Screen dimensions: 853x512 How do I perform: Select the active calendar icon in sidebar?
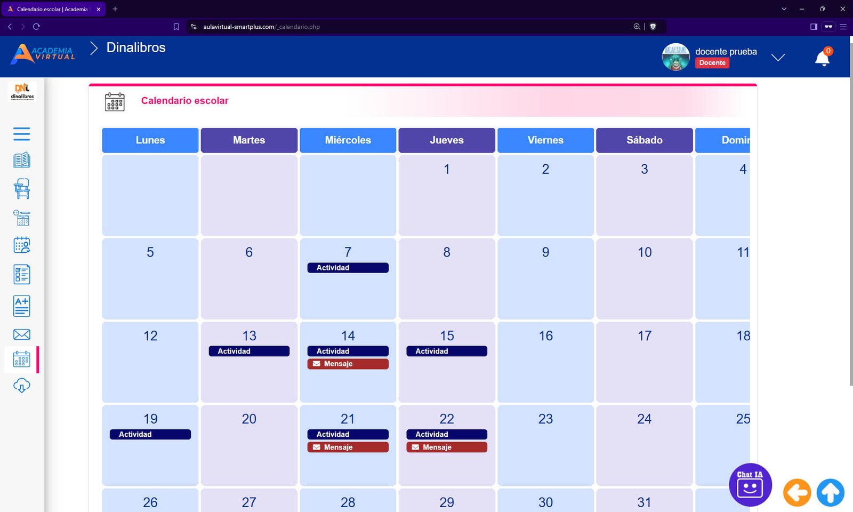click(21, 359)
